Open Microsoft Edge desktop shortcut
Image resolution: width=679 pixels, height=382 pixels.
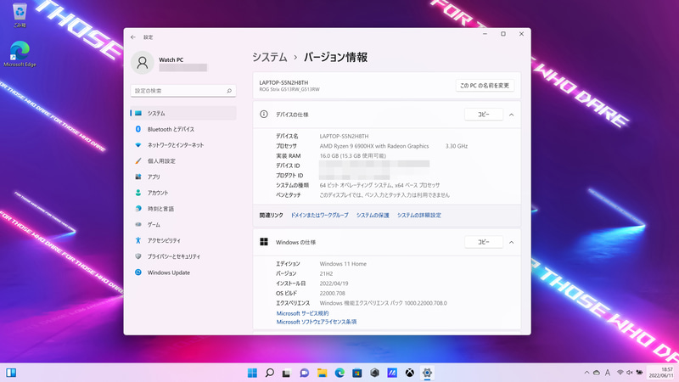(x=20, y=54)
